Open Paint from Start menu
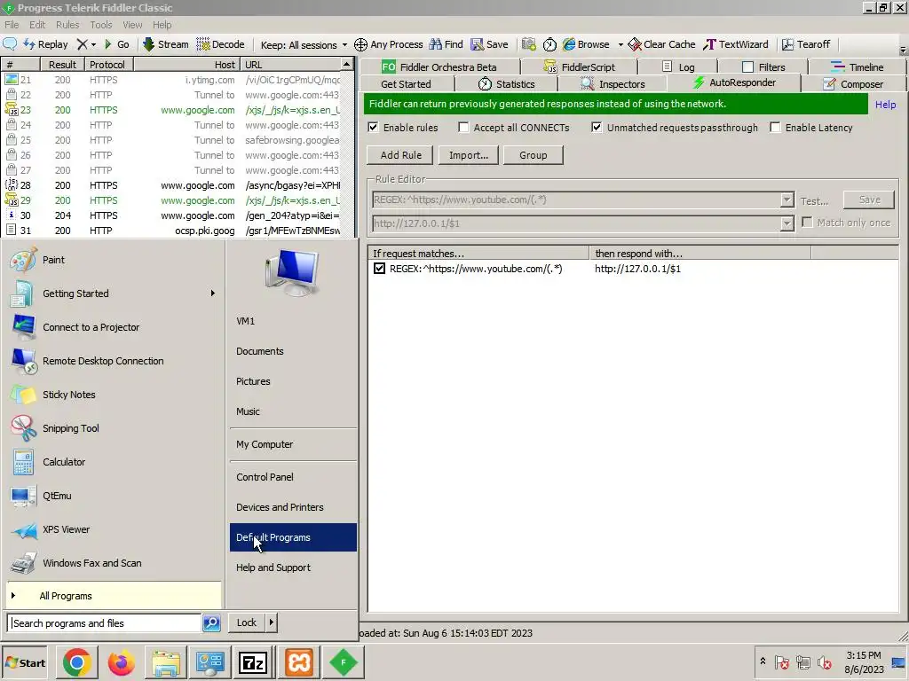 click(x=113, y=260)
